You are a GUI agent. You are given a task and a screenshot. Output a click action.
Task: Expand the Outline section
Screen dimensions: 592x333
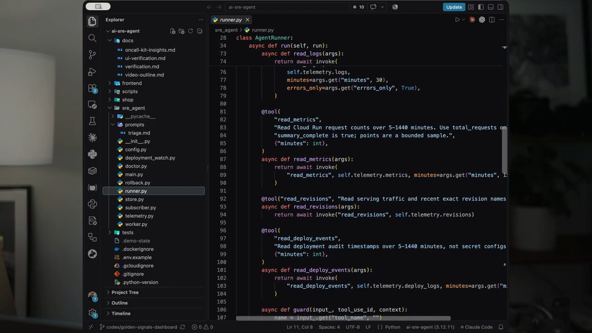pos(154,303)
